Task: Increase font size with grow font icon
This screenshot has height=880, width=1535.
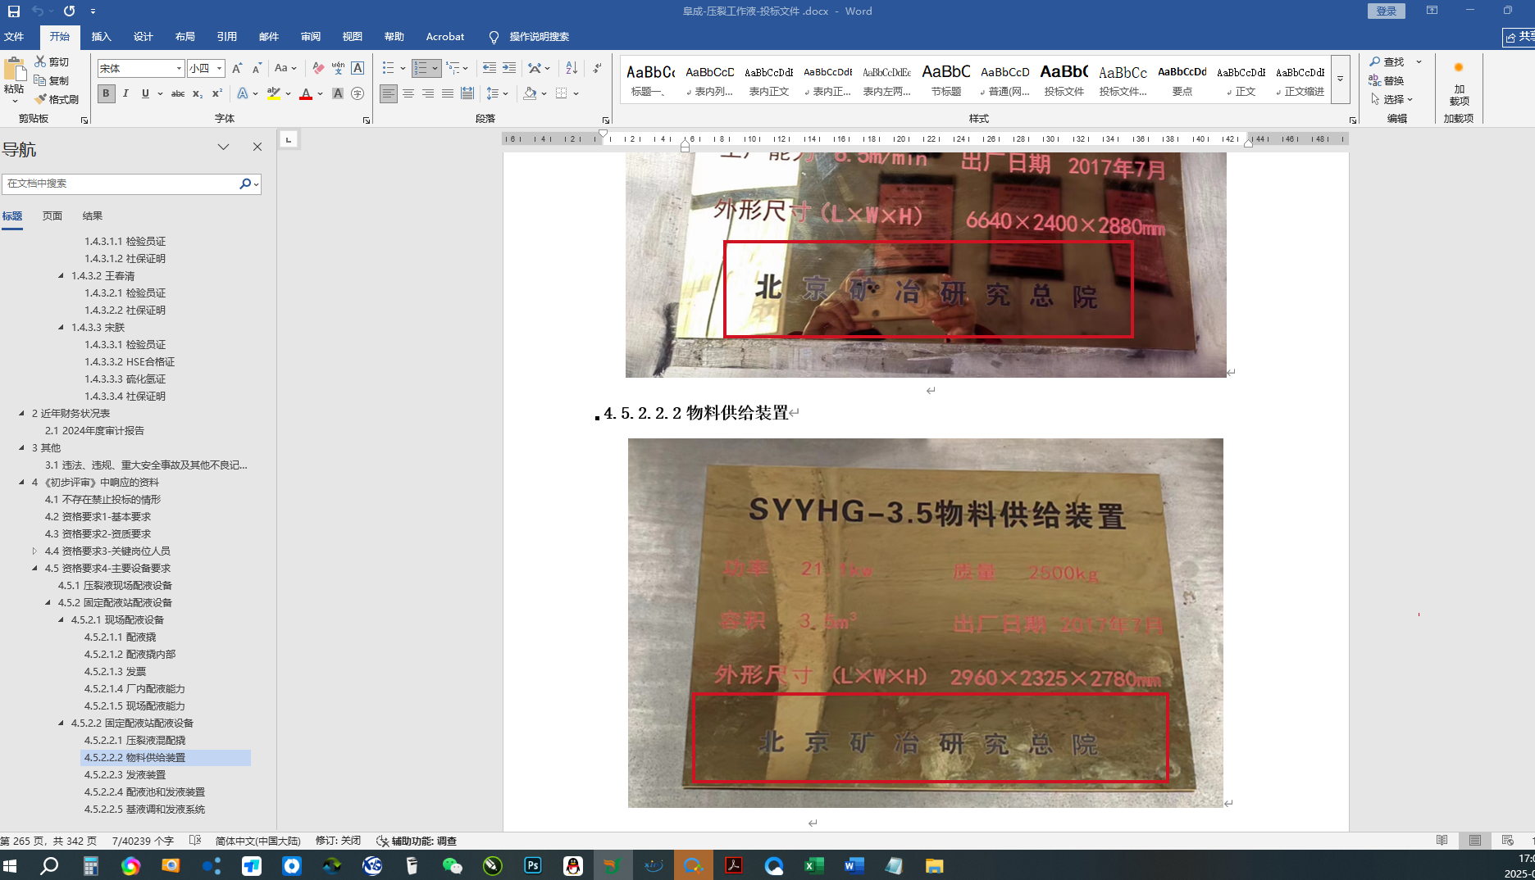Action: pyautogui.click(x=237, y=69)
